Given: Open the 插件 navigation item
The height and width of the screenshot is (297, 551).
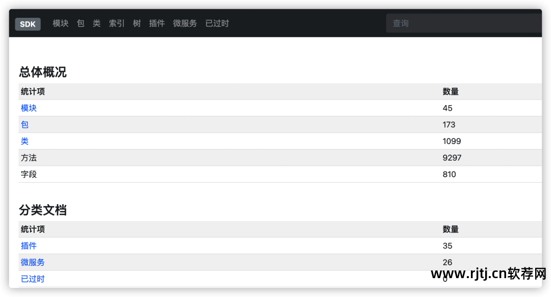Looking at the screenshot, I should click(157, 23).
